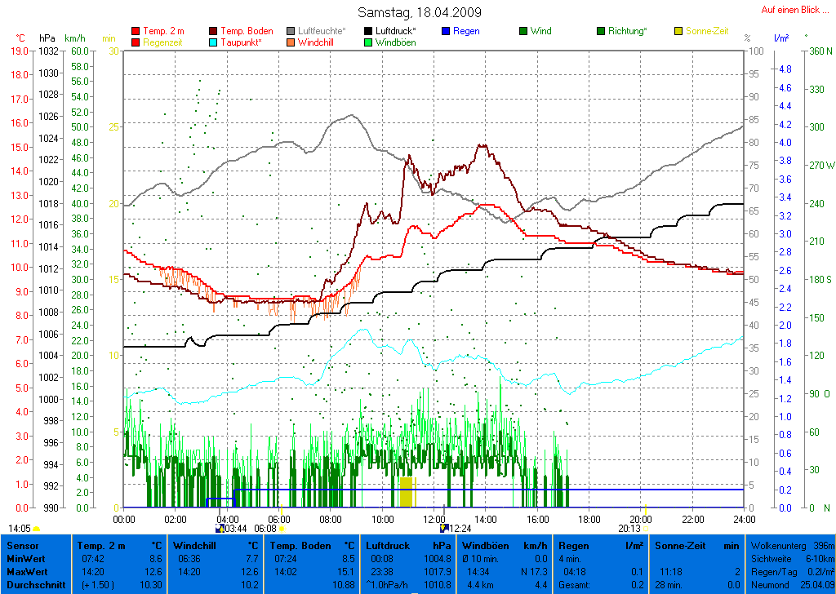Click the light green Windböen legend square
The width and height of the screenshot is (836, 594).
369,42
